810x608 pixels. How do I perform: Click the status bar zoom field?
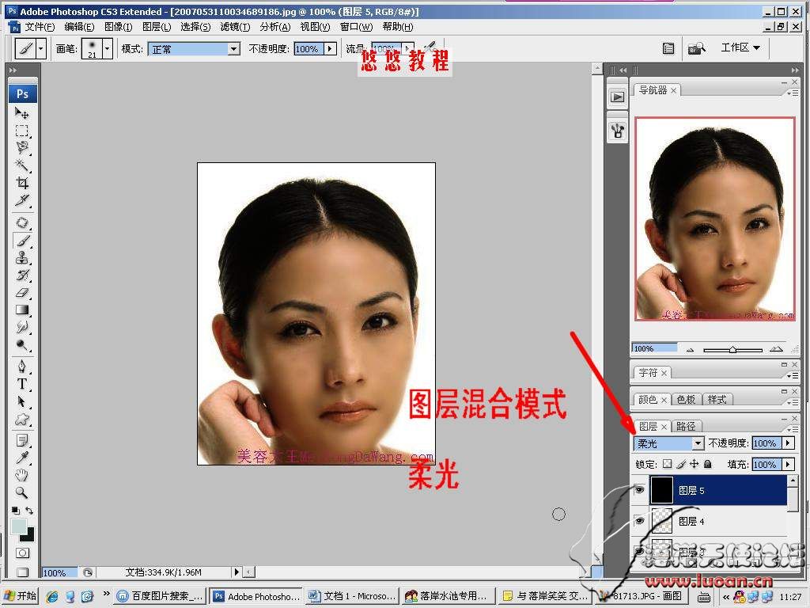click(59, 572)
